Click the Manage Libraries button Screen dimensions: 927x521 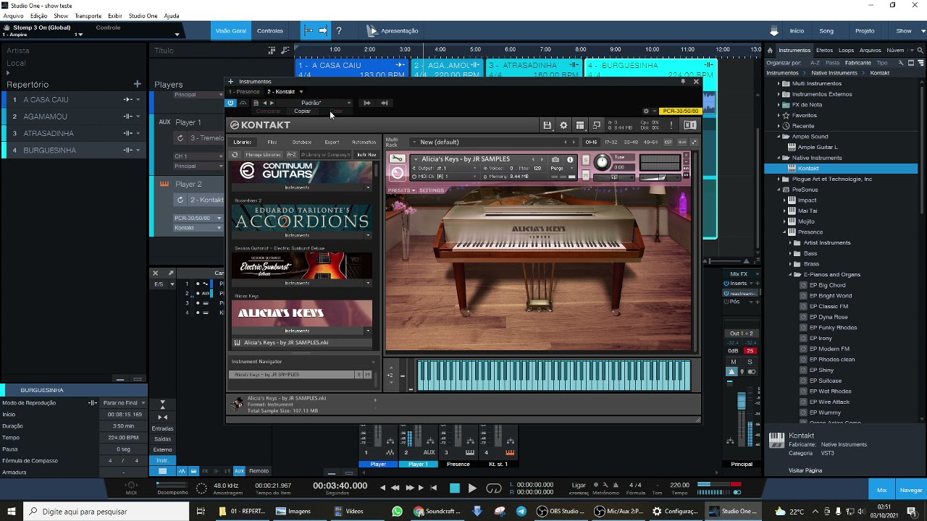click(262, 155)
